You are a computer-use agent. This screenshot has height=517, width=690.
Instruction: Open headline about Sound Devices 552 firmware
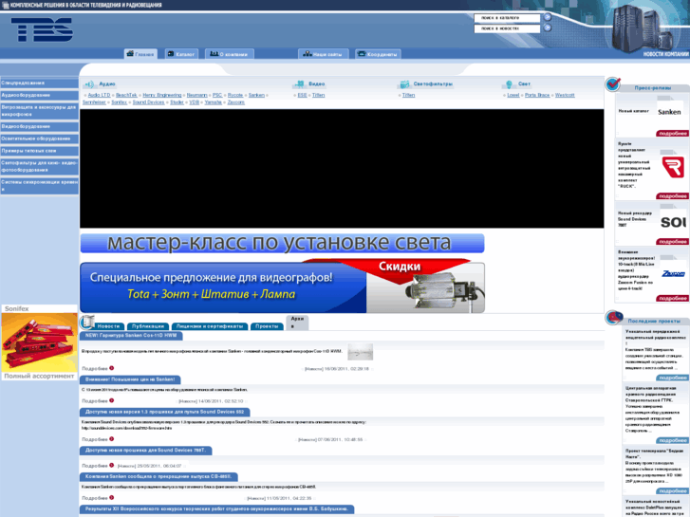pos(164,413)
